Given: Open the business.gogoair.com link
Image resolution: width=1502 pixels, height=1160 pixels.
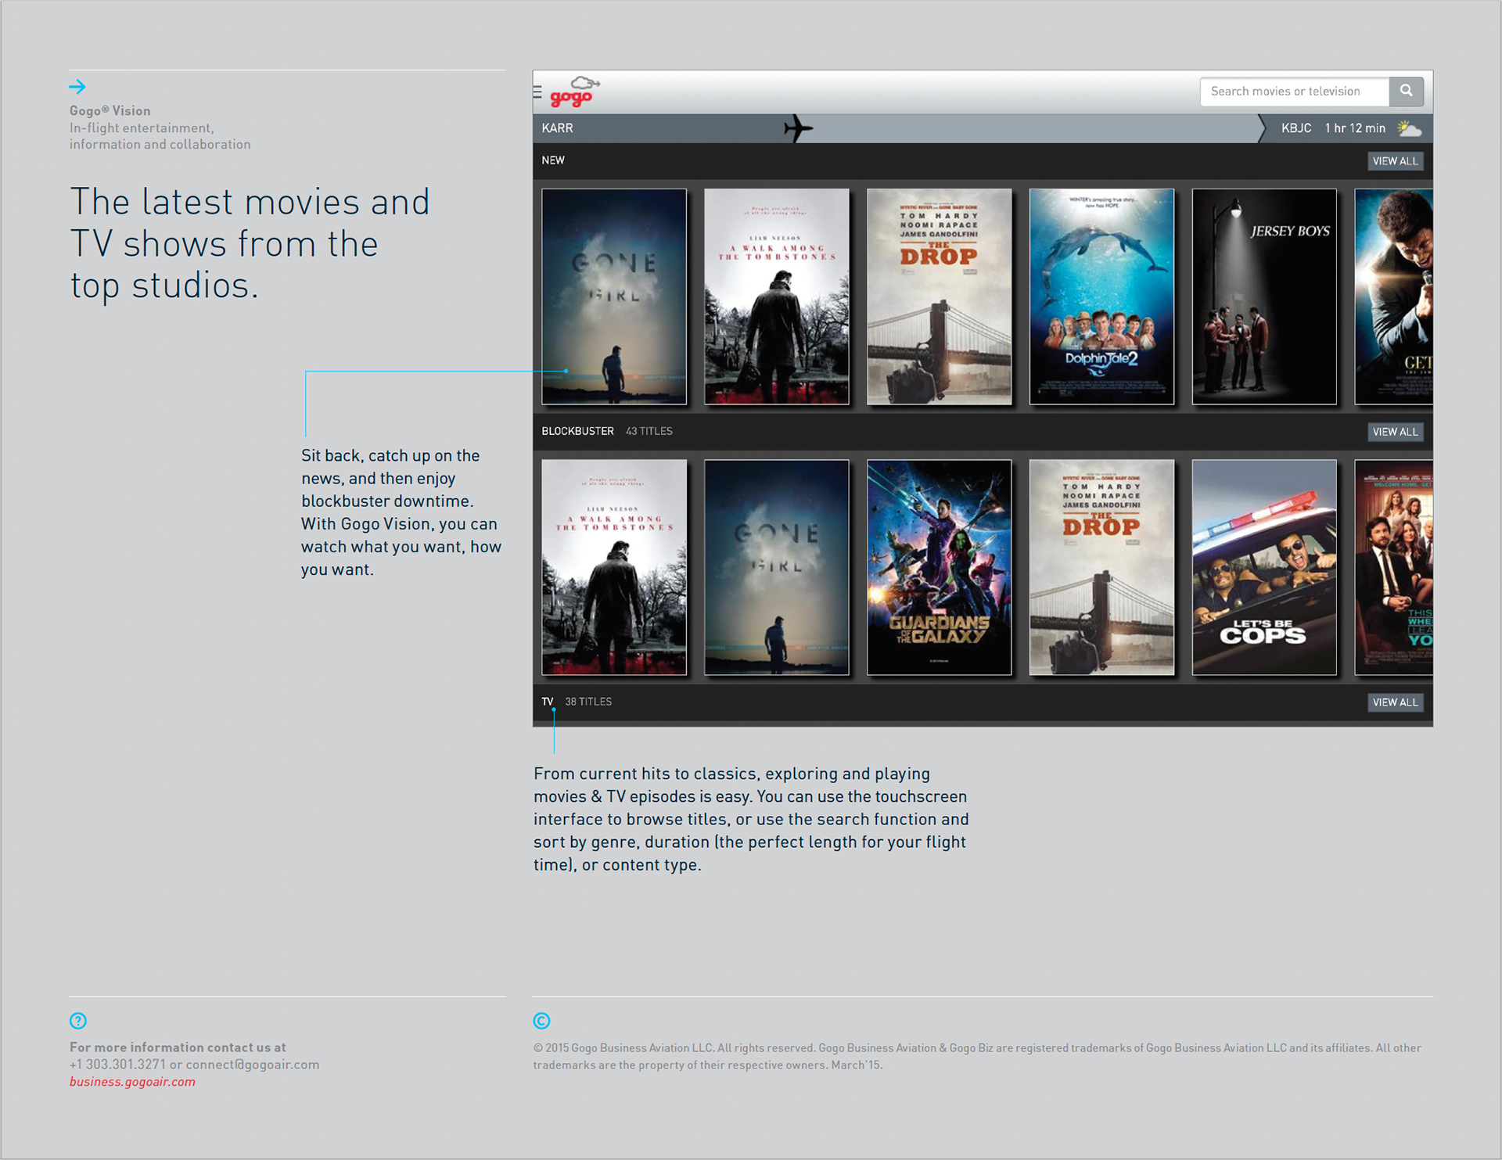Looking at the screenshot, I should point(132,1082).
